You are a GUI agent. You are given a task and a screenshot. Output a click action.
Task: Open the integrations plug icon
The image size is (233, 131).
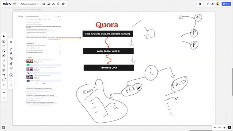(x=63, y=4)
